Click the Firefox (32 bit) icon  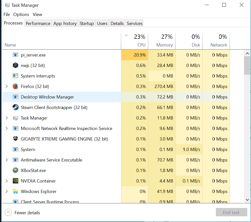pos(15,86)
